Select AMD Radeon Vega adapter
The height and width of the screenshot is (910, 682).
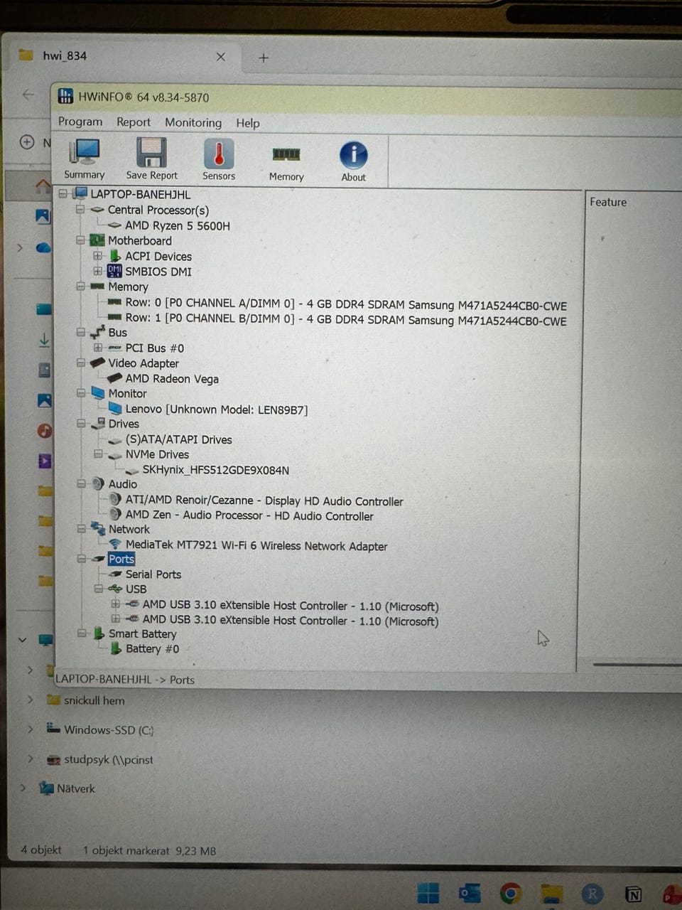[172, 379]
